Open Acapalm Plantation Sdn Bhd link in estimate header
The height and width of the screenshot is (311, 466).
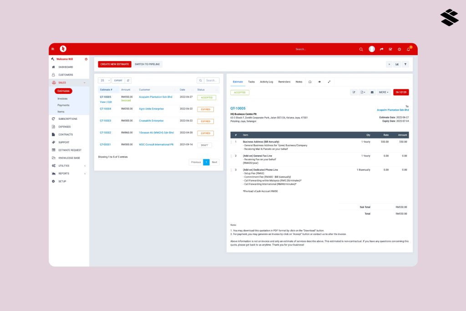coord(393,110)
